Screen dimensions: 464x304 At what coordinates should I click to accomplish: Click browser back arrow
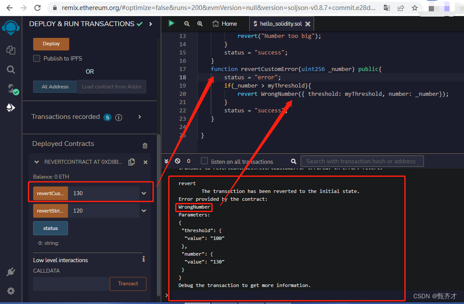[x=10, y=8]
